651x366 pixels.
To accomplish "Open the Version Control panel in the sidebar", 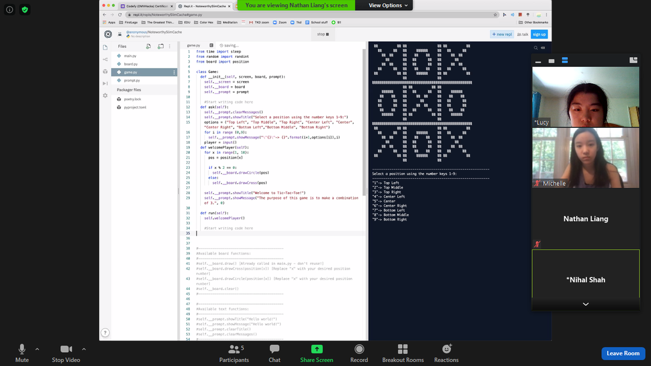I will pyautogui.click(x=105, y=59).
